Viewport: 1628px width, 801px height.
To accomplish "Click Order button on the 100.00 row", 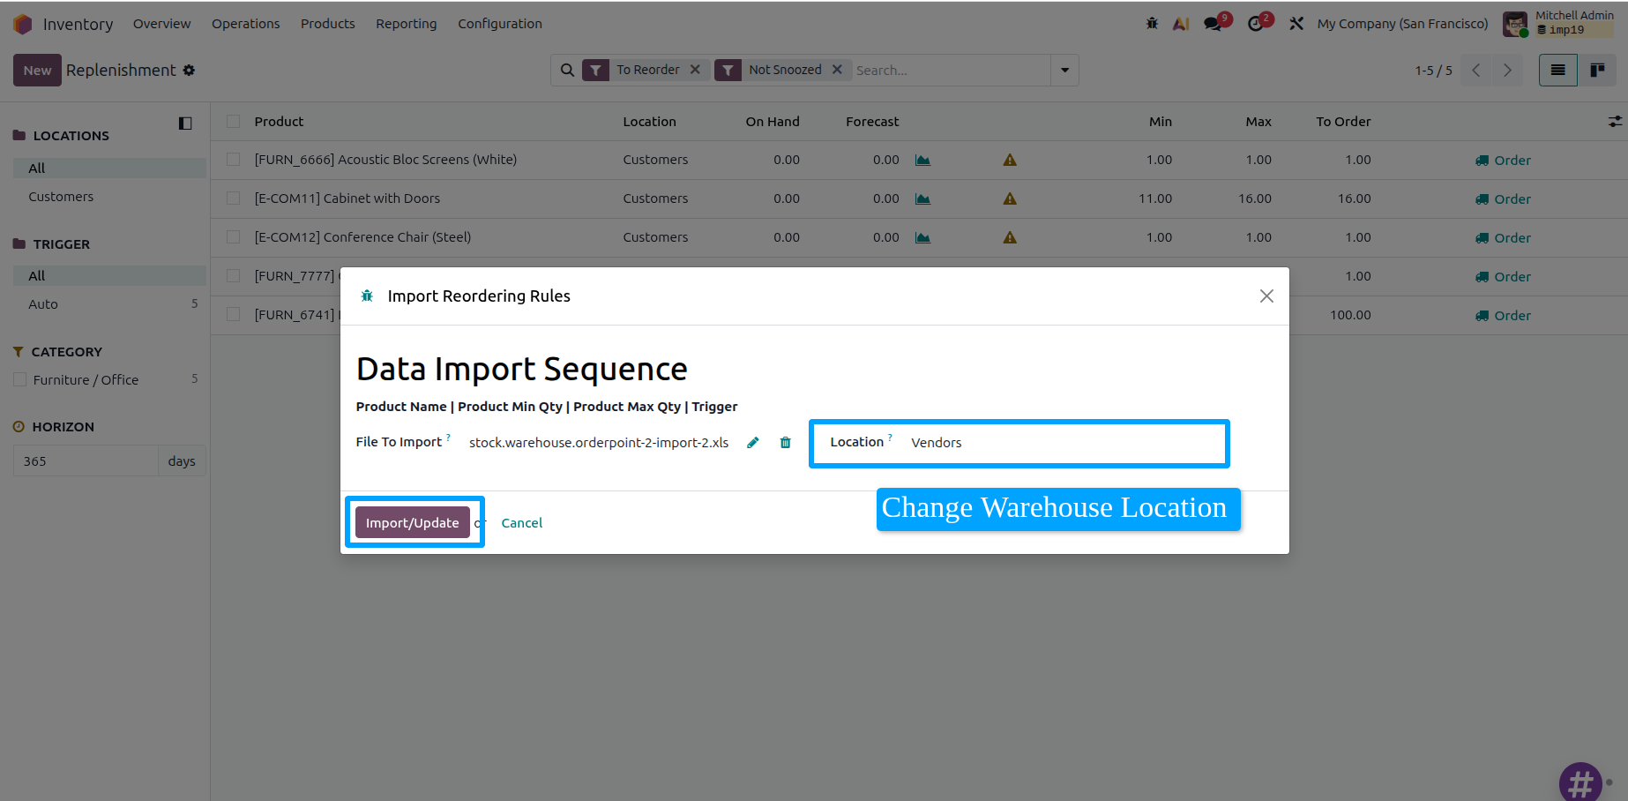I will [1503, 316].
